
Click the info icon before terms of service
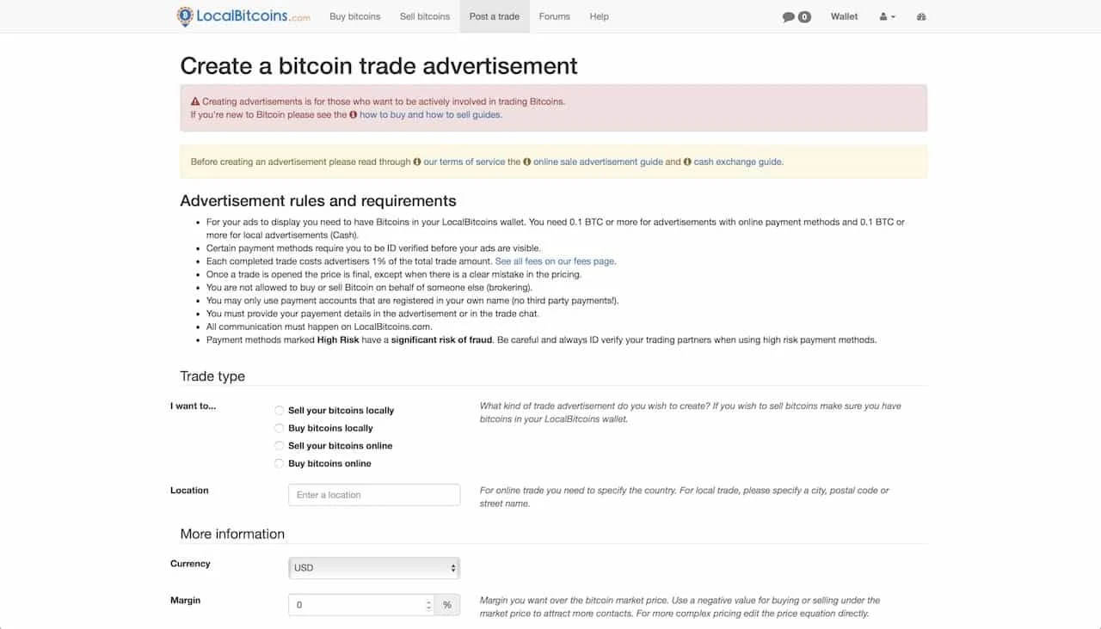[417, 162]
